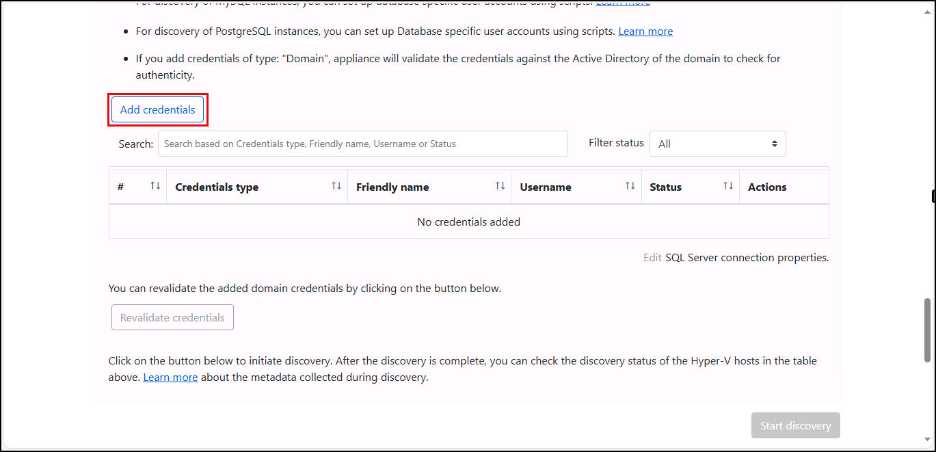
Task: Click the 'Filter status' label text
Action: tap(616, 143)
